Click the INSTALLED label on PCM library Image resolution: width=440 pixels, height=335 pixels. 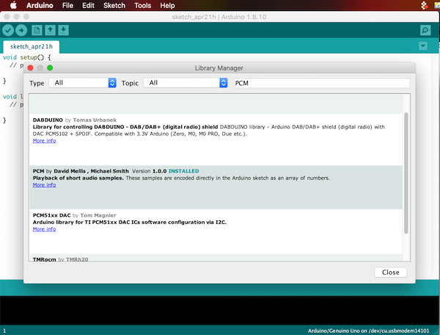(x=183, y=171)
